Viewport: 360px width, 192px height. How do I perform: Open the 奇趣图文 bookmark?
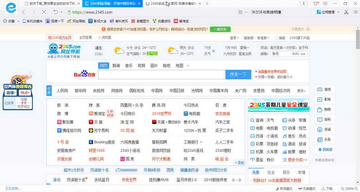coord(140,21)
